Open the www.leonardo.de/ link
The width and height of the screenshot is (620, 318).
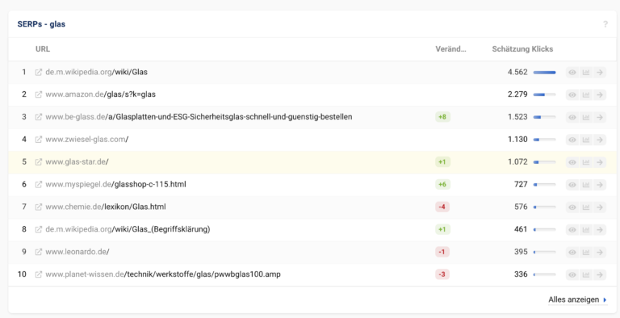click(x=77, y=252)
